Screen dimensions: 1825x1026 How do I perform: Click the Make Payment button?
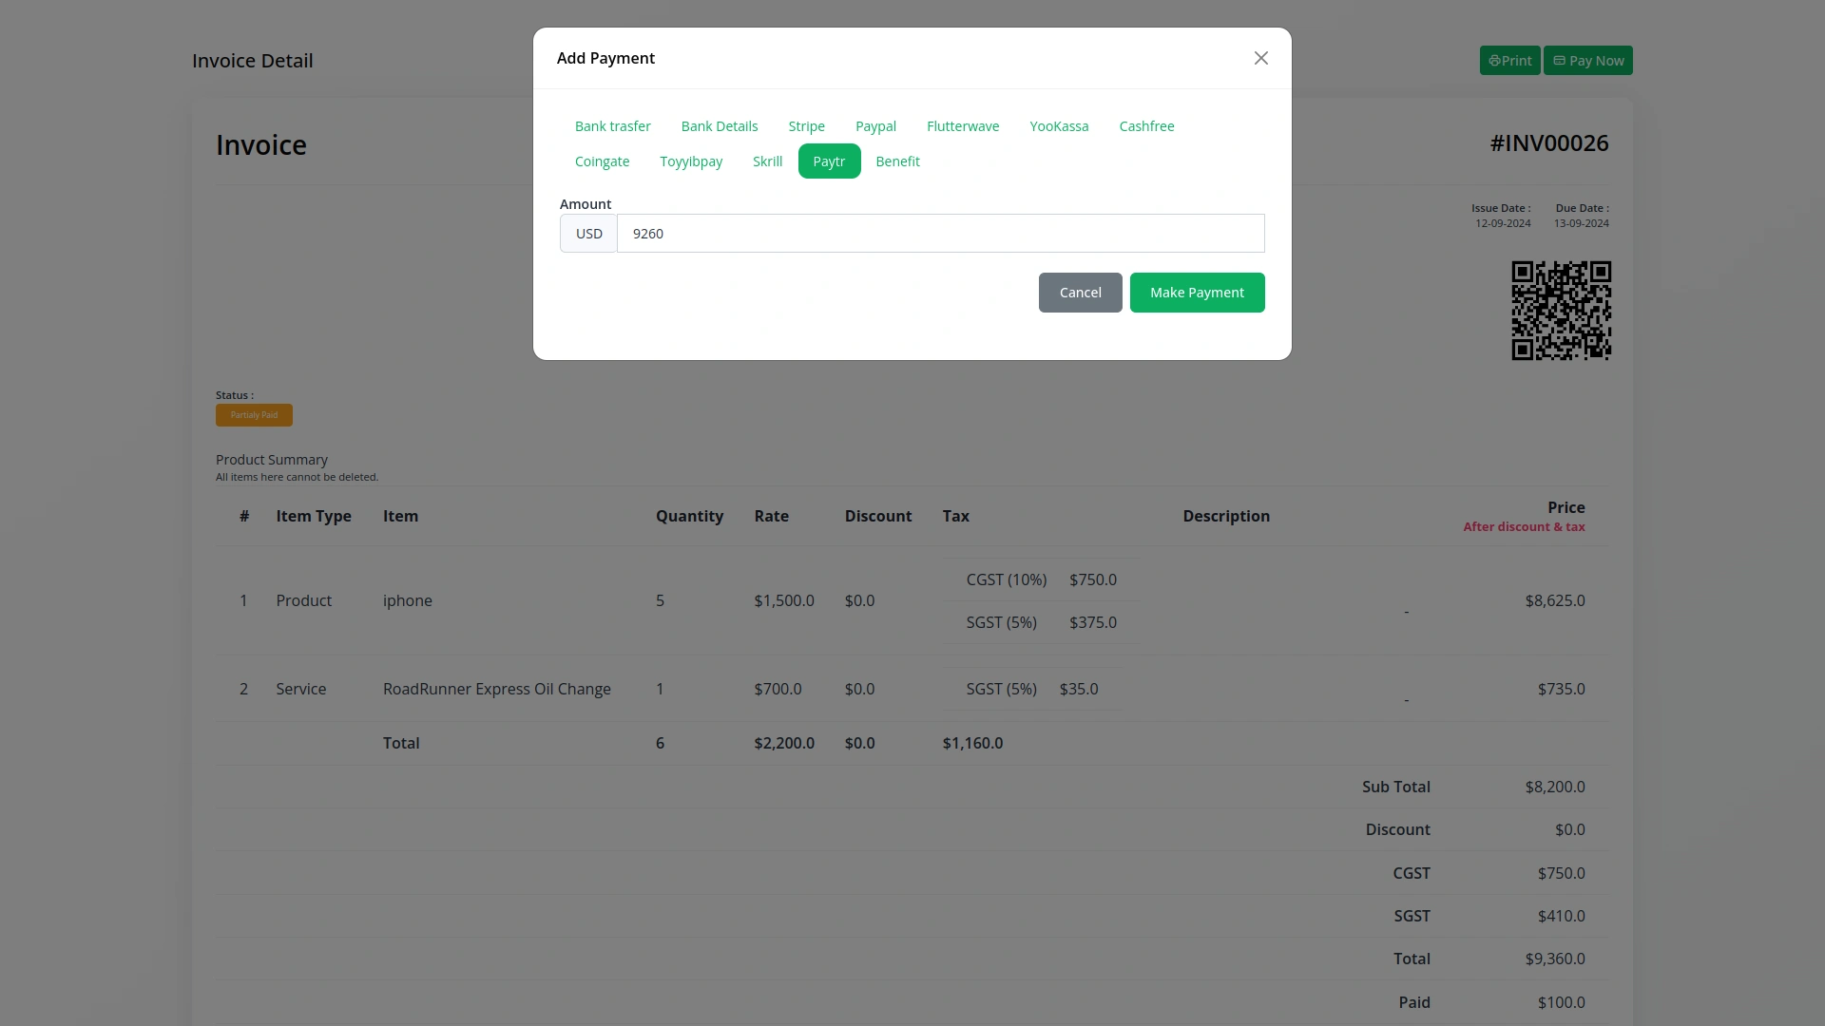point(1197,293)
